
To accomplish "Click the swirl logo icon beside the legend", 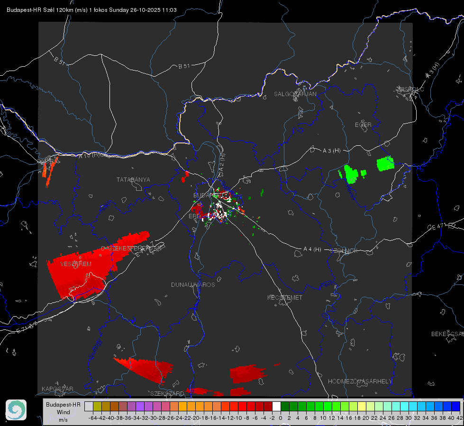I will [16, 410].
